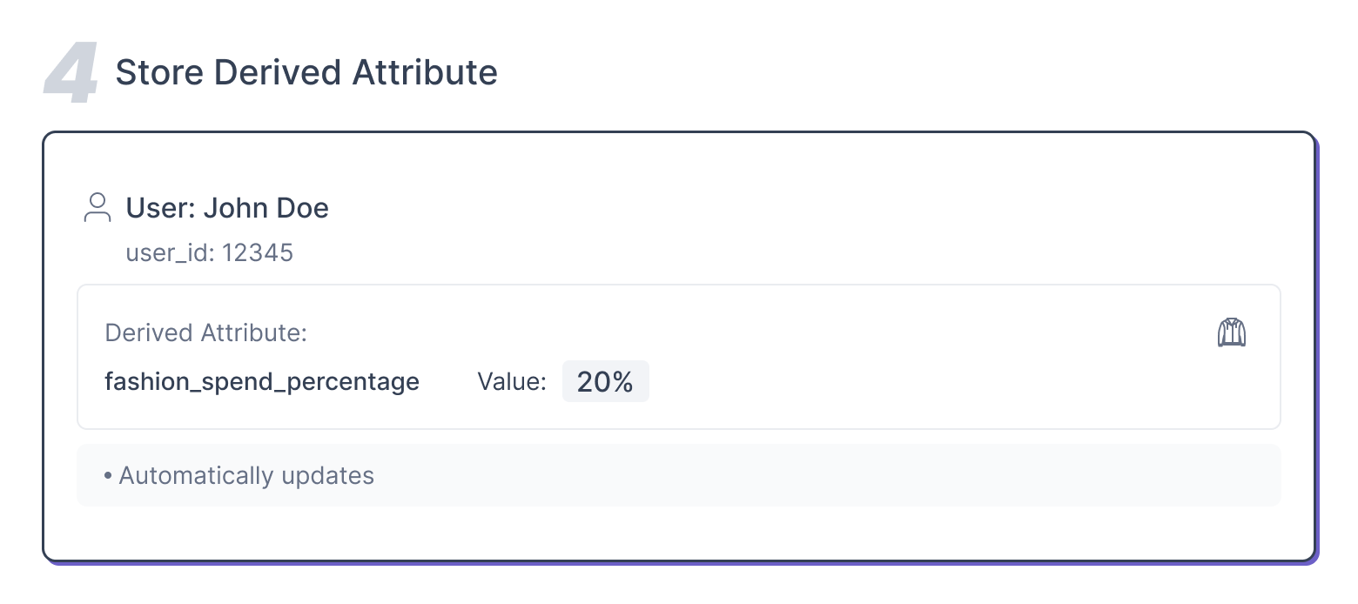1358x604 pixels.
Task: Click the user_id: 12345 text
Action: pos(210,253)
